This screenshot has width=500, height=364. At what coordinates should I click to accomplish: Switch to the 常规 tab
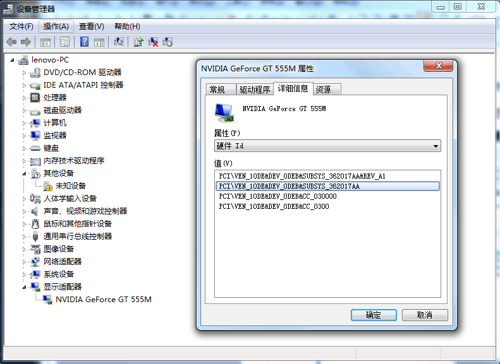[221, 90]
